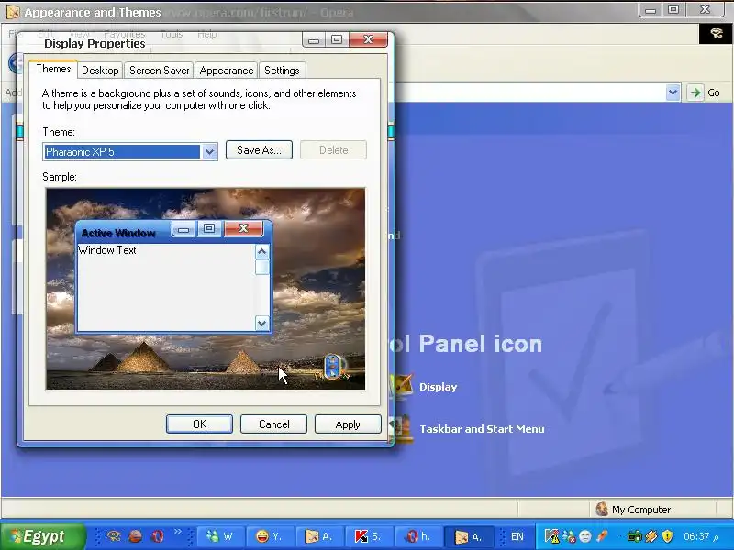Click the striped orange tray icon
734x550 pixels.
pos(651,536)
